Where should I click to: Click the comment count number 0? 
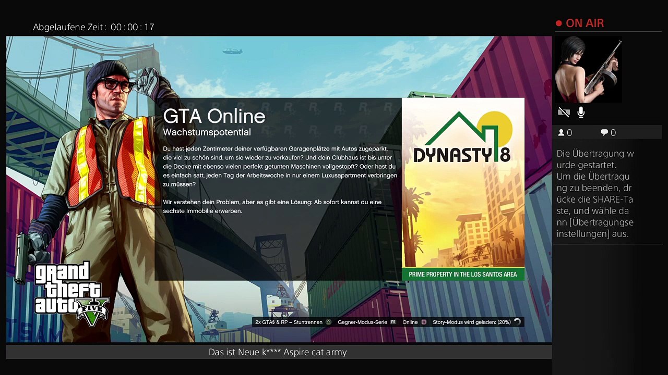pyautogui.click(x=613, y=133)
